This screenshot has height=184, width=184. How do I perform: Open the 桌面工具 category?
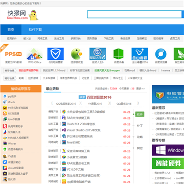pos(175,39)
